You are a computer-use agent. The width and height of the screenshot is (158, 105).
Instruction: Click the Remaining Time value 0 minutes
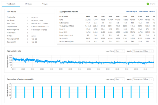(x=39, y=30)
